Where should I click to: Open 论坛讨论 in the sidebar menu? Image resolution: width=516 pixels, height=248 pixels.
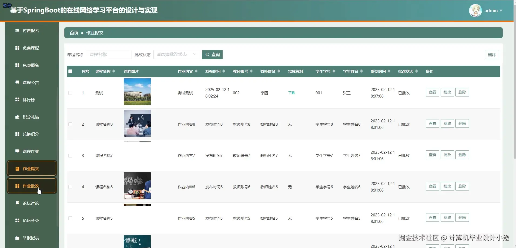(31, 203)
